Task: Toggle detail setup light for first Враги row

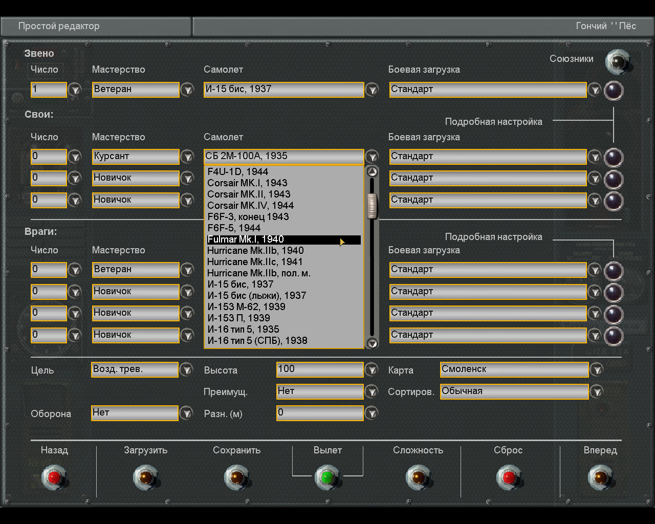Action: point(613,271)
